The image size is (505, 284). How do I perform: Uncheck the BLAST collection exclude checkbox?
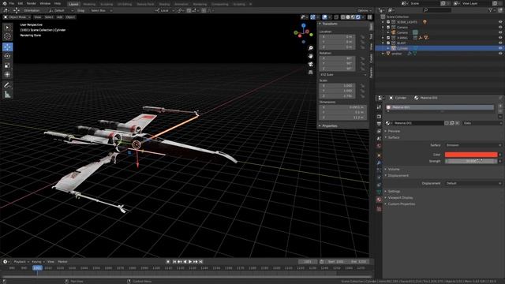click(x=388, y=43)
